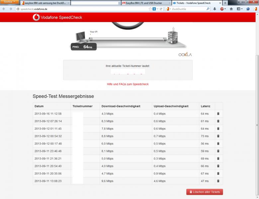Delete the 2013-09-12 01:11:45 ticket
The width and height of the screenshot is (259, 199).
tap(218, 129)
